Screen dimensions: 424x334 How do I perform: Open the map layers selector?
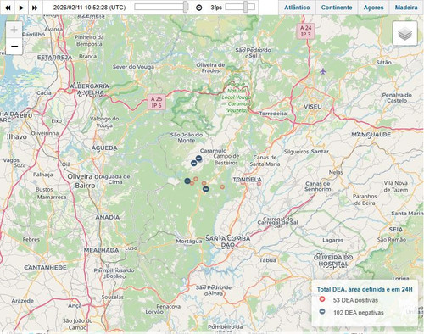click(405, 34)
